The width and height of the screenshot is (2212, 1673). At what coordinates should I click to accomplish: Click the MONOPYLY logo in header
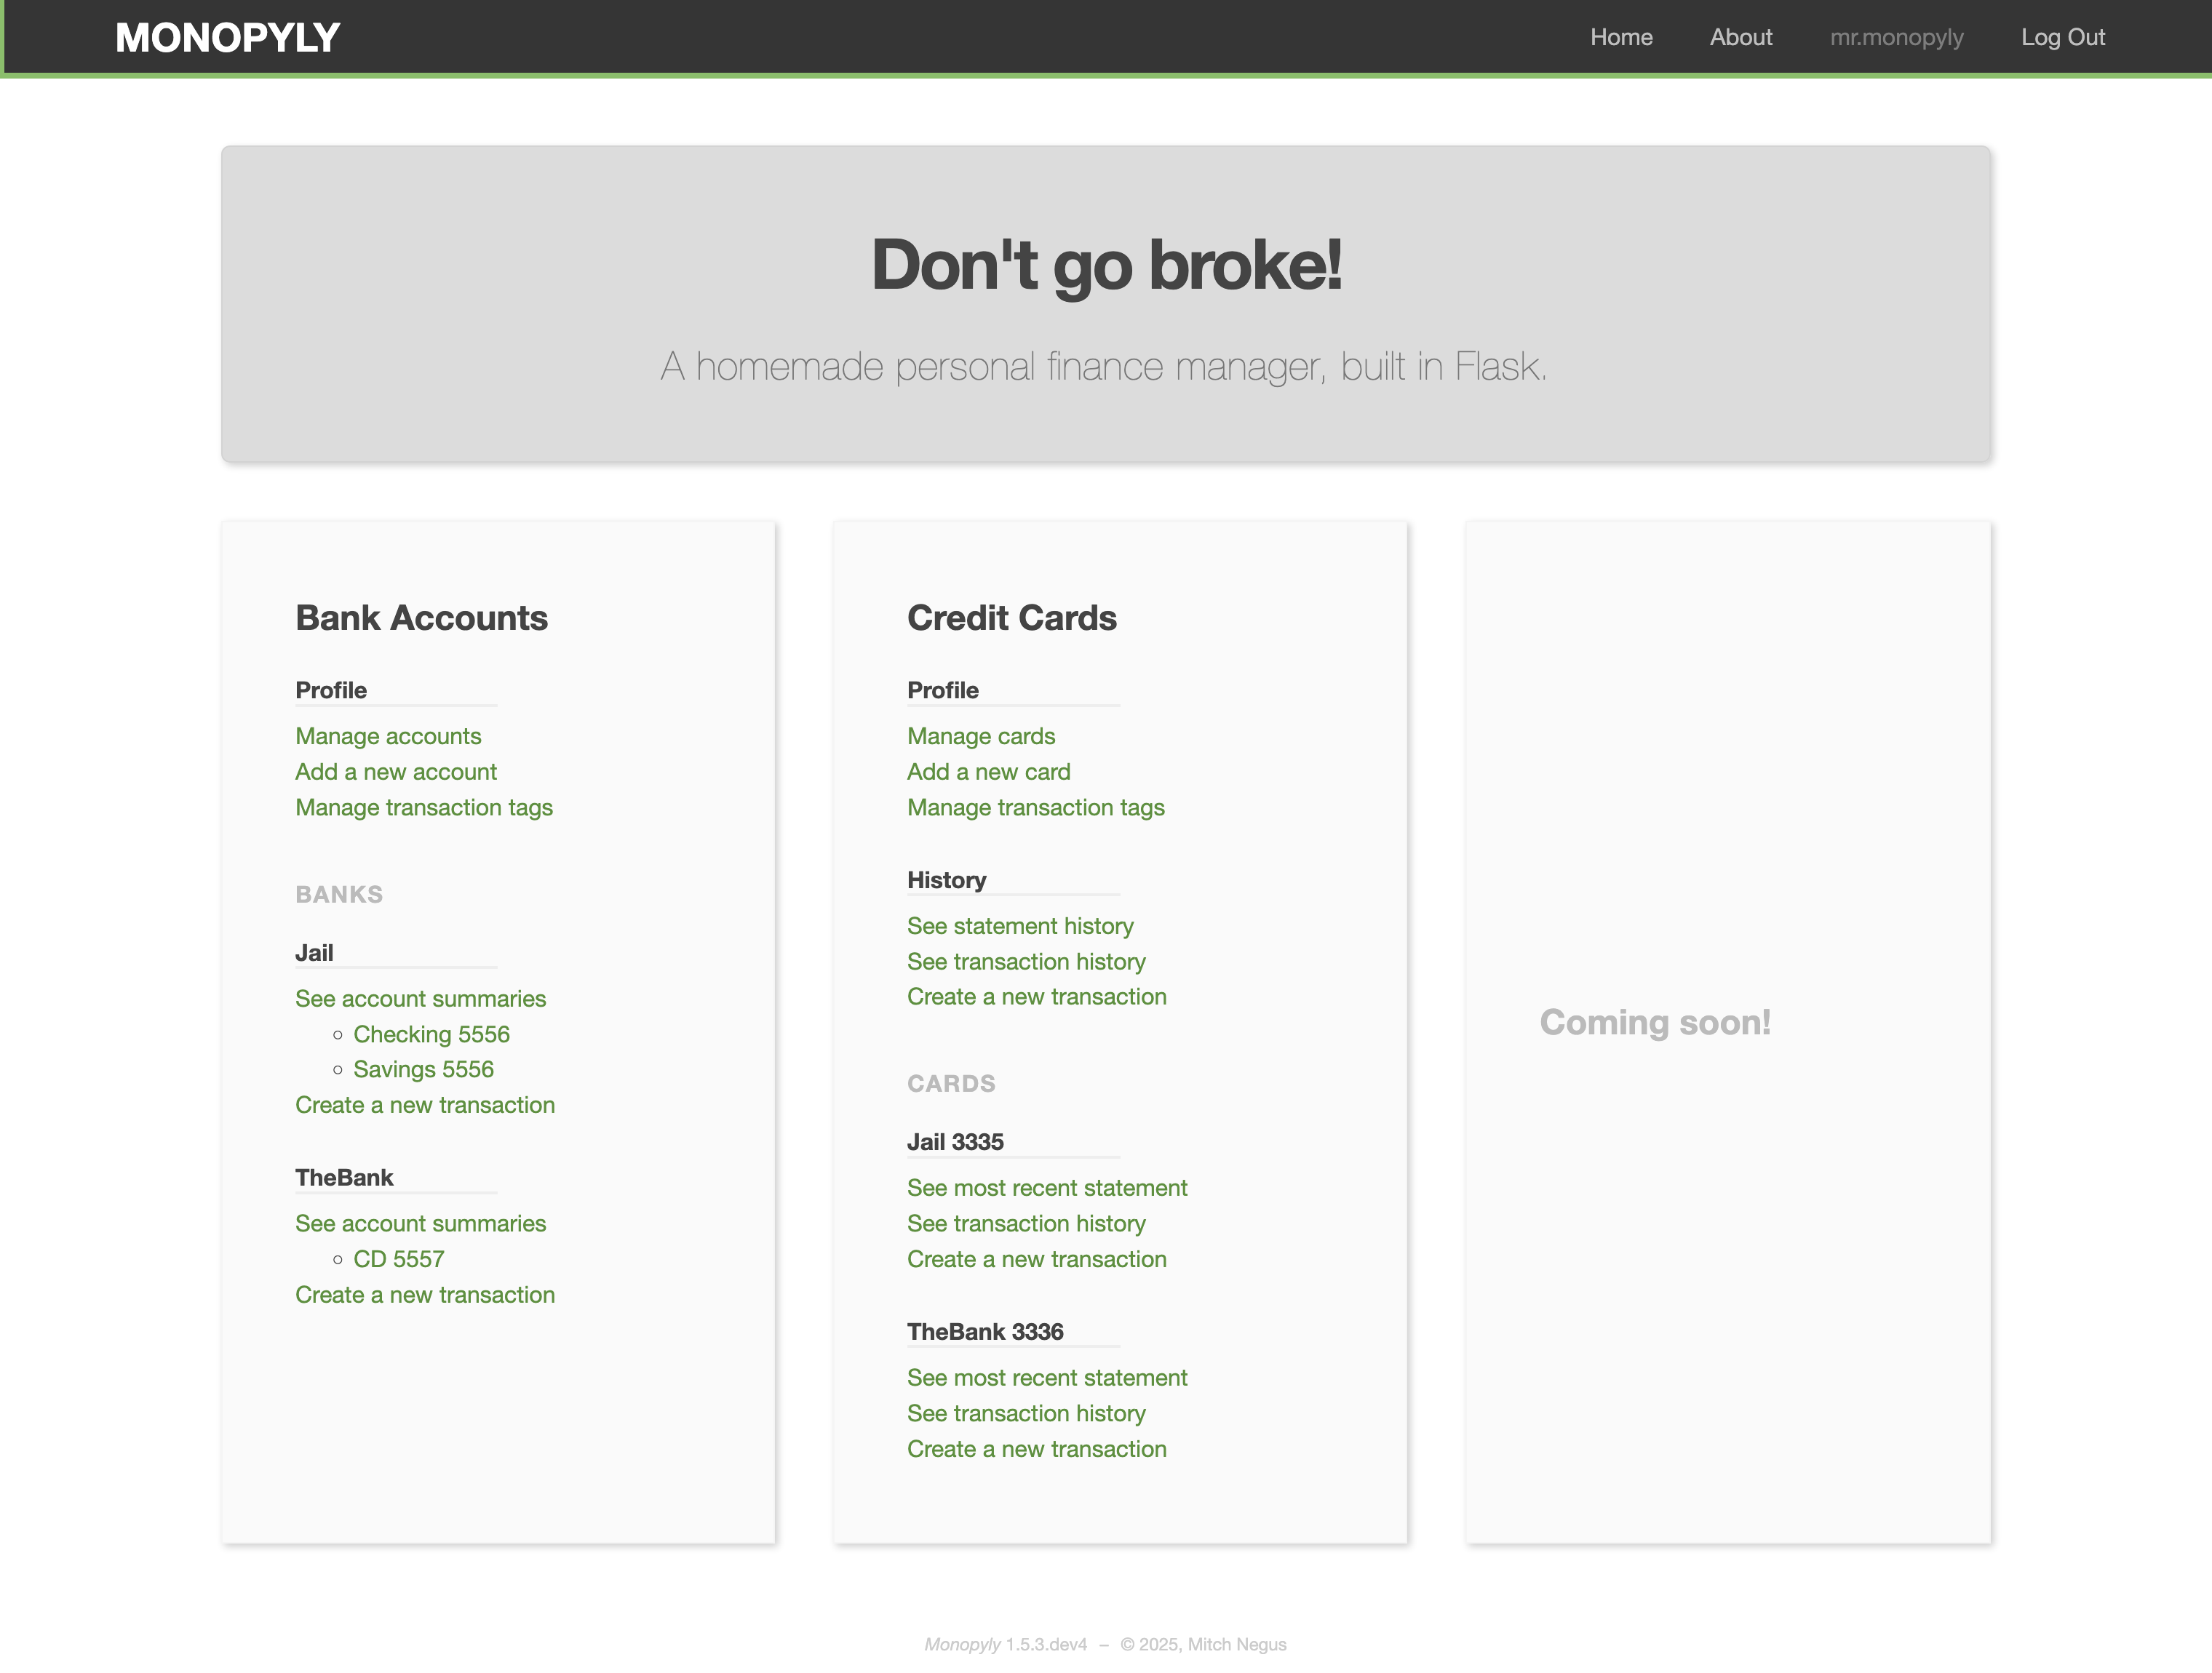227,38
